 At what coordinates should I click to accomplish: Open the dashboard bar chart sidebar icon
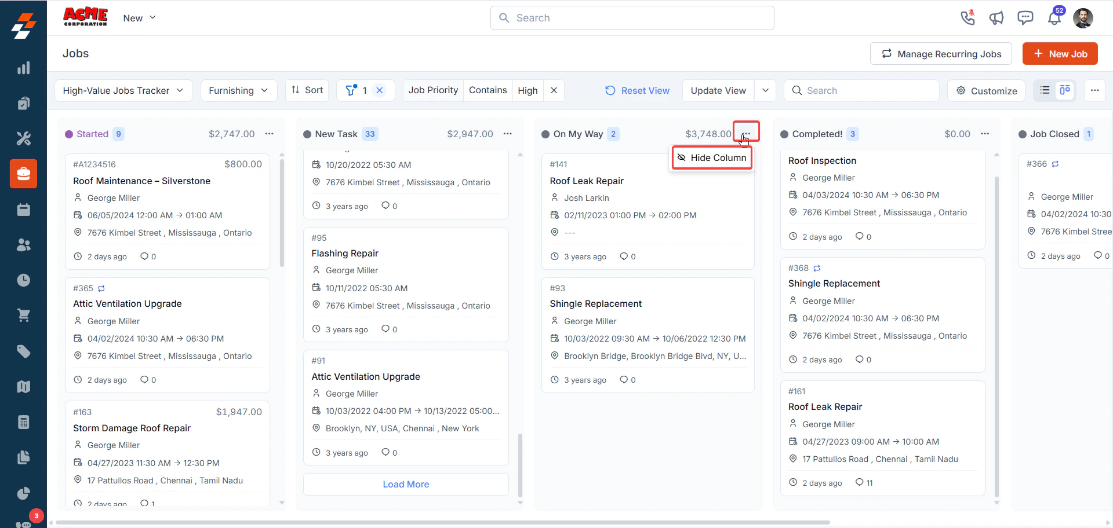[x=23, y=68]
